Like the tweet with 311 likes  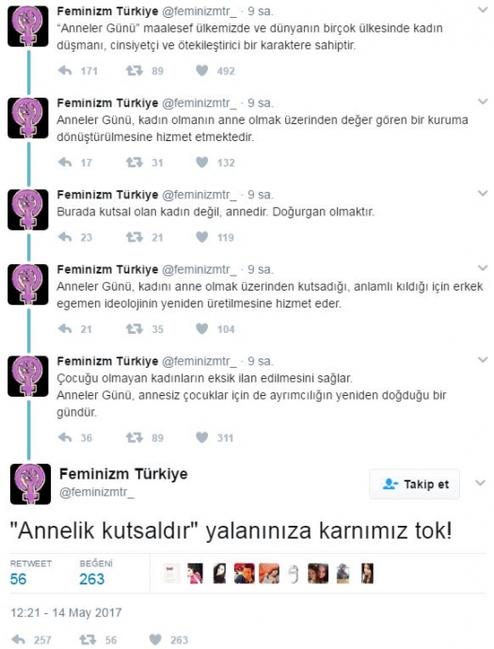coord(201,437)
